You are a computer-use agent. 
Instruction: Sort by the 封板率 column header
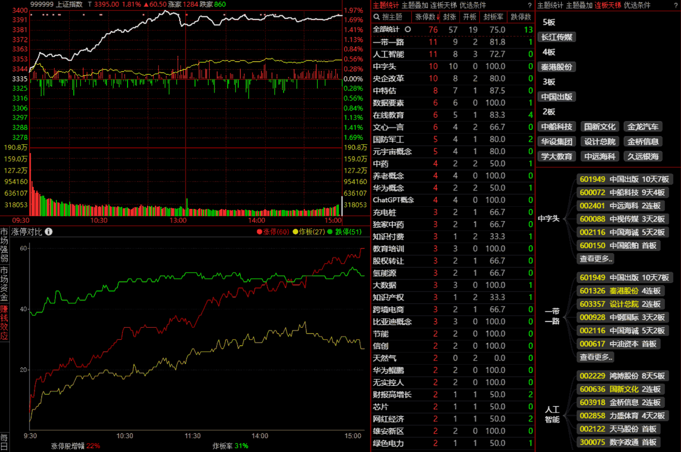493,17
